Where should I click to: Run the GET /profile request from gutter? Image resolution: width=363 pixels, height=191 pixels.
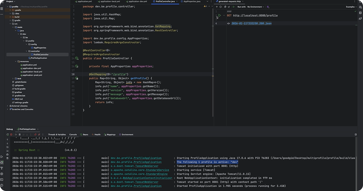219,15
